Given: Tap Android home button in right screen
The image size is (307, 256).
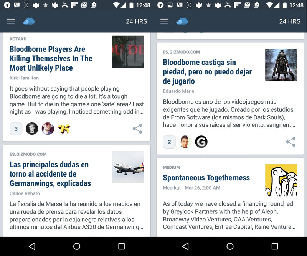Looking at the screenshot, I should [230, 246].
